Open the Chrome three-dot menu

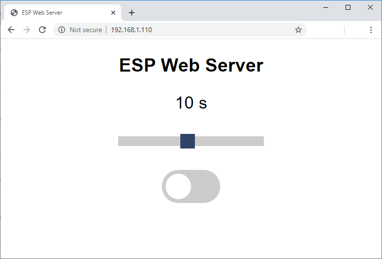(x=371, y=30)
